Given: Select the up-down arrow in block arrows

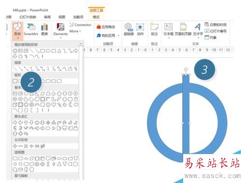Looking at the screenshot, I should click(x=42, y=123).
